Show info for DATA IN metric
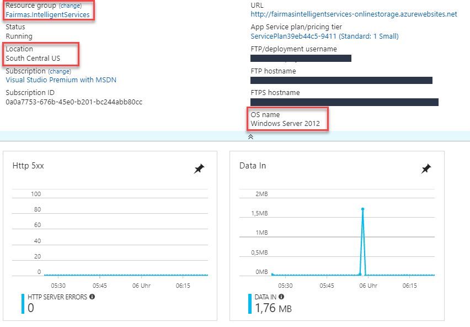Image resolution: width=470 pixels, height=327 pixels. (281, 297)
